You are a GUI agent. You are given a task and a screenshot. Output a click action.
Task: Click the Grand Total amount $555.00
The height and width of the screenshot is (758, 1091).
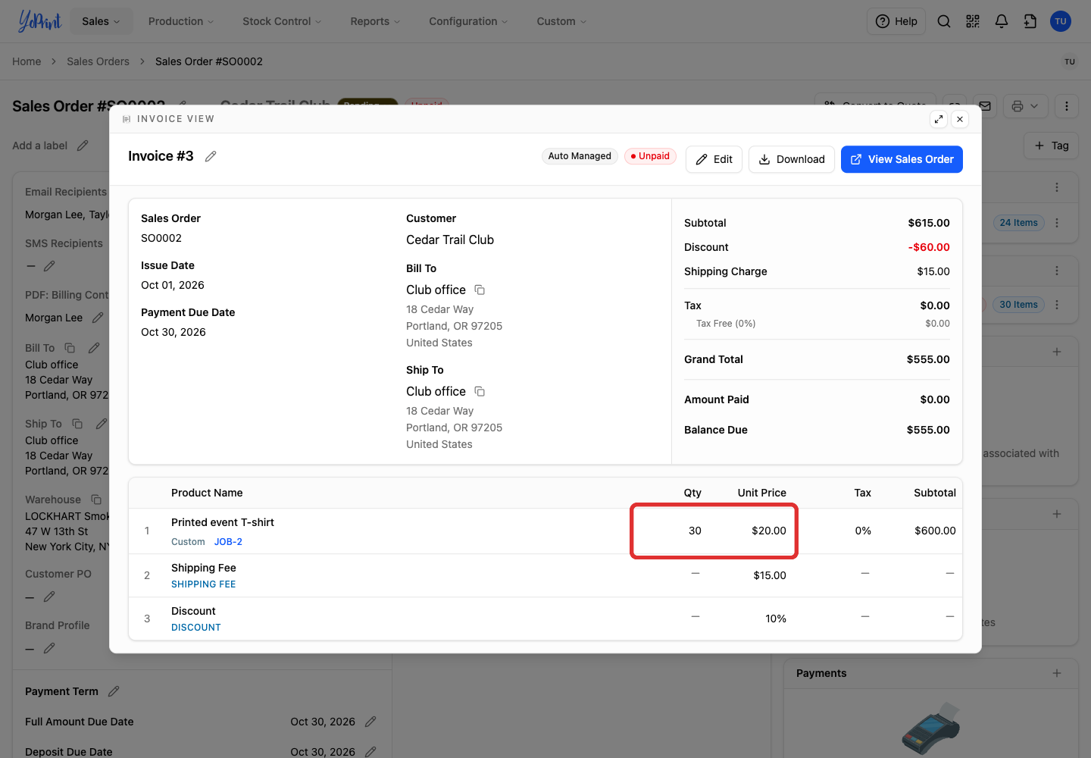(928, 359)
